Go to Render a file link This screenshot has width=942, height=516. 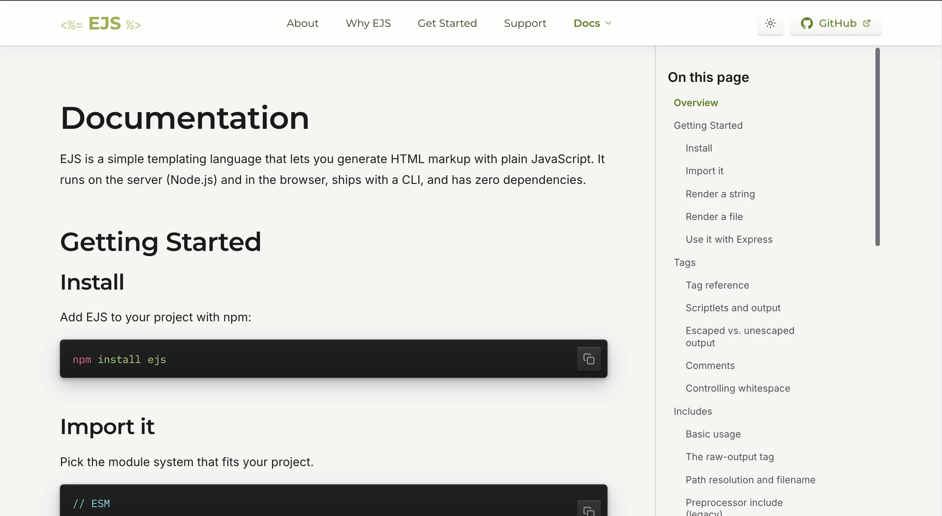tap(714, 217)
